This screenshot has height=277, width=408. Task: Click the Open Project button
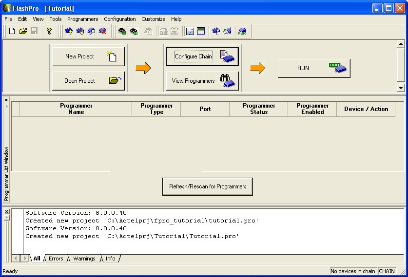point(88,81)
